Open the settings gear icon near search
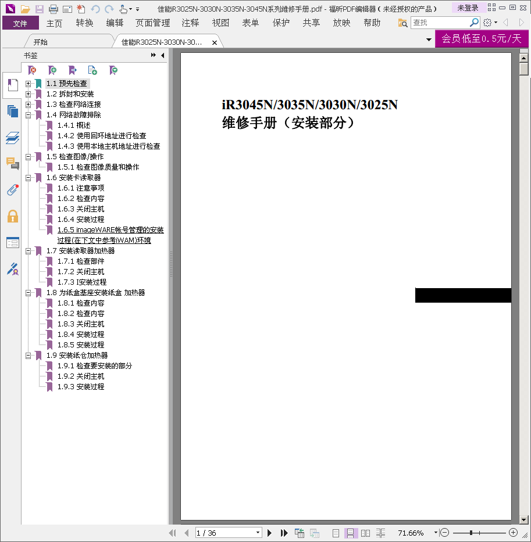 tap(487, 23)
